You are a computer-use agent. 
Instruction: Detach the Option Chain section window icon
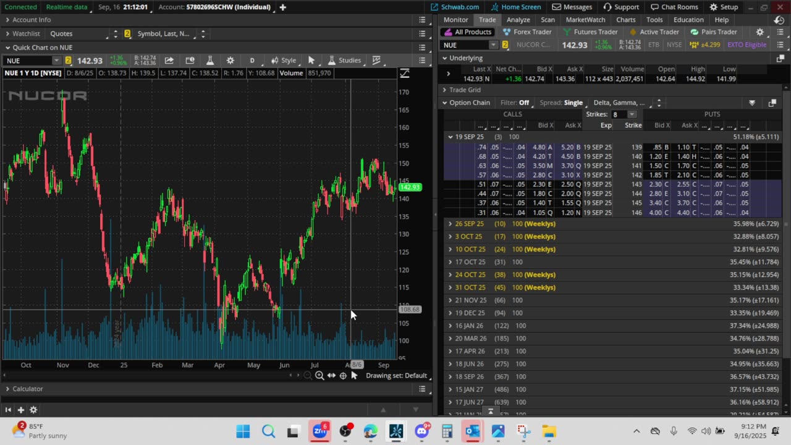point(772,103)
